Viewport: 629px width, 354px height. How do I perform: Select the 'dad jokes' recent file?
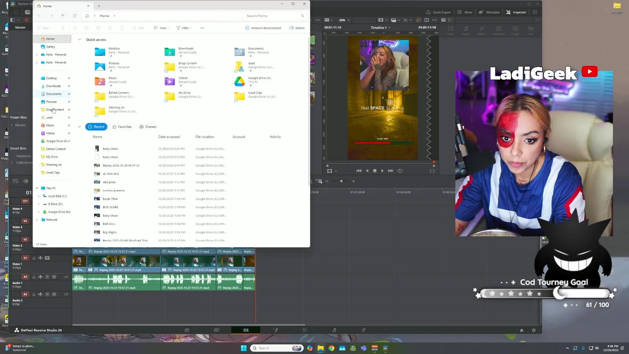click(109, 182)
